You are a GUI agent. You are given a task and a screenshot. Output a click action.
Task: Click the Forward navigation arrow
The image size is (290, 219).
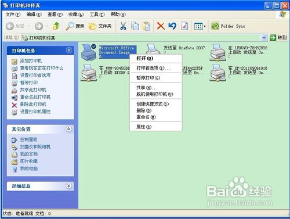(39, 26)
